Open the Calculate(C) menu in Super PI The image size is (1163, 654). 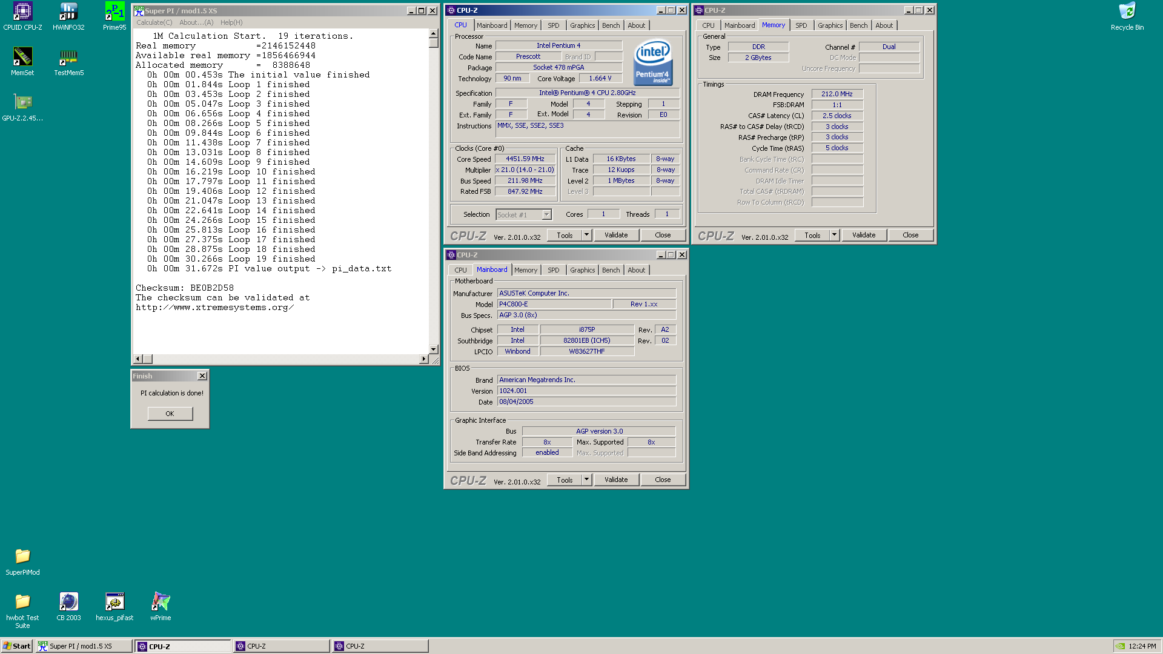[154, 22]
